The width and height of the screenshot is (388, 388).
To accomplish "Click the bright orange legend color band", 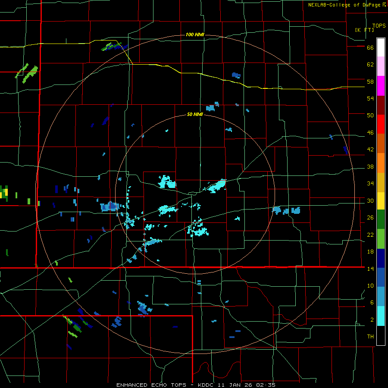I will pyautogui.click(x=381, y=163).
